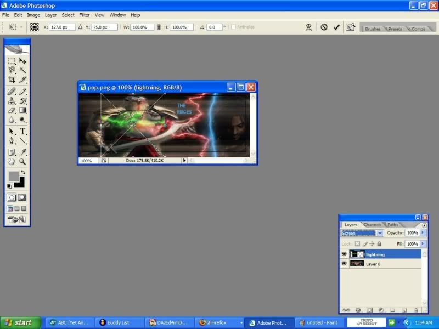Open the transform tool preset picker
The image size is (439, 329).
[15, 27]
